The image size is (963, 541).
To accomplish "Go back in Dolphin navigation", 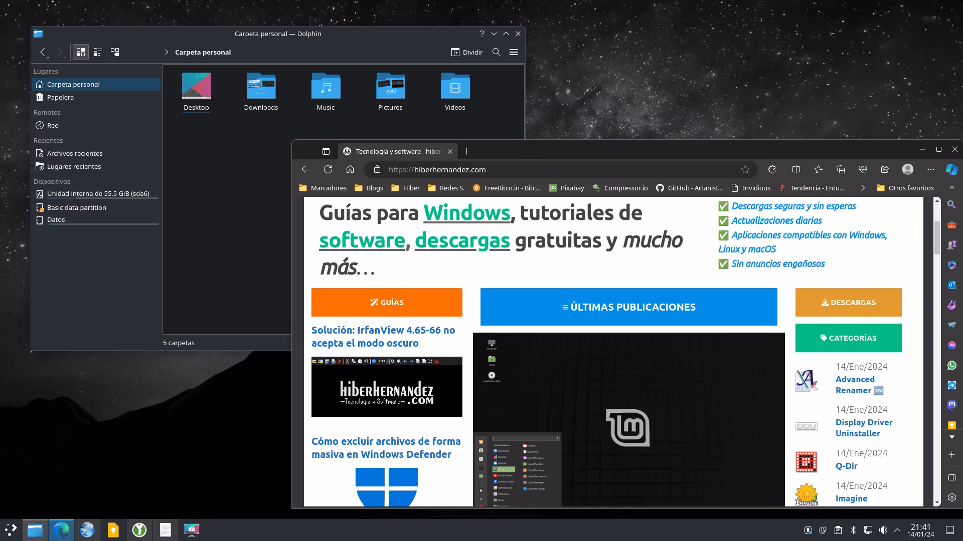I will click(x=43, y=52).
